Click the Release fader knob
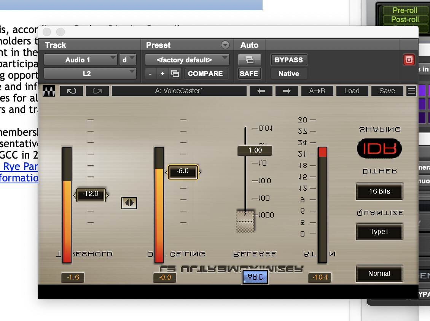This screenshot has width=430, height=321. pyautogui.click(x=245, y=221)
